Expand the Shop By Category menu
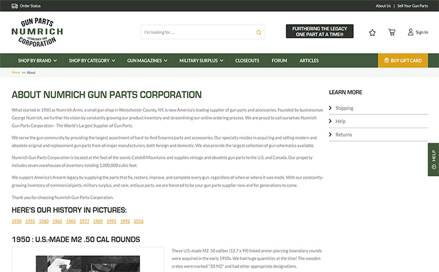The height and width of the screenshot is (272, 439). (92, 61)
